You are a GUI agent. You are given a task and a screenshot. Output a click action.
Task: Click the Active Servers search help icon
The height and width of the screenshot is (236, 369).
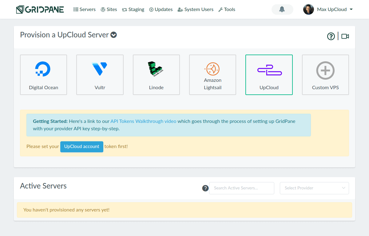coord(205,188)
